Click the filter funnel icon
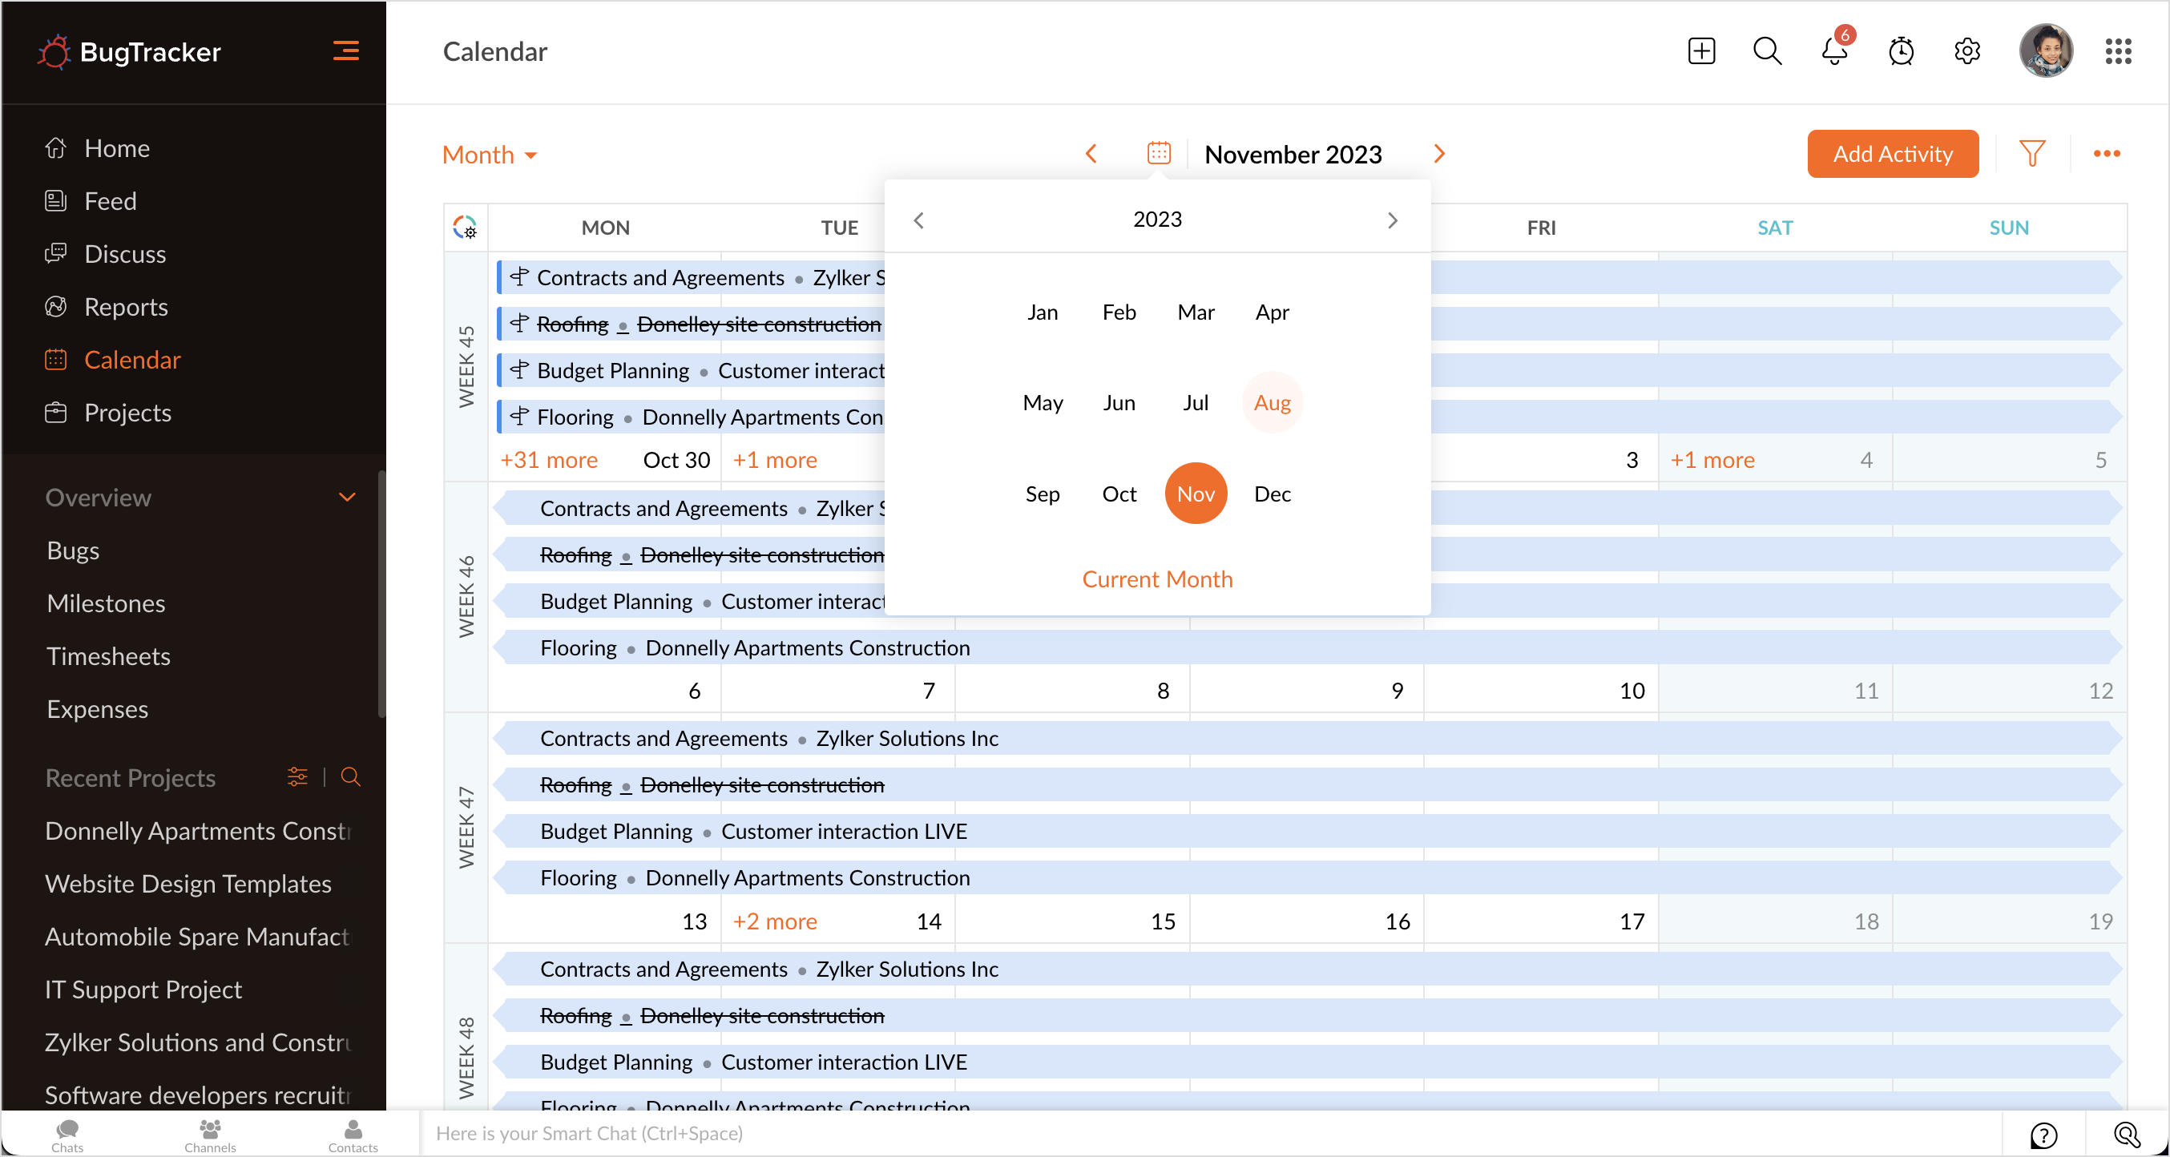2170x1157 pixels. pos(2031,153)
